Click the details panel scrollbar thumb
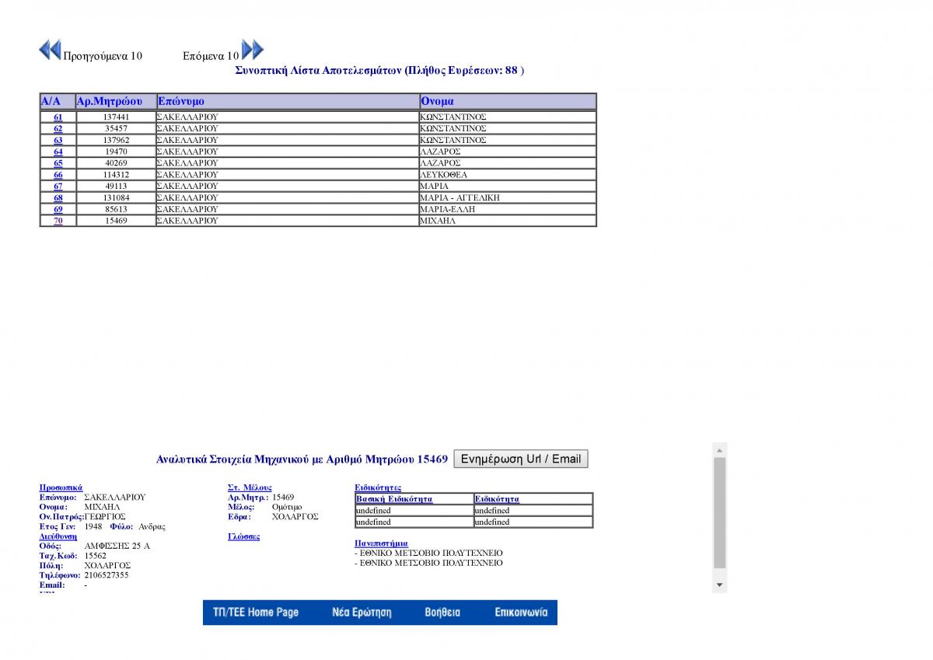Viewport: 933px width, 660px height. (719, 513)
